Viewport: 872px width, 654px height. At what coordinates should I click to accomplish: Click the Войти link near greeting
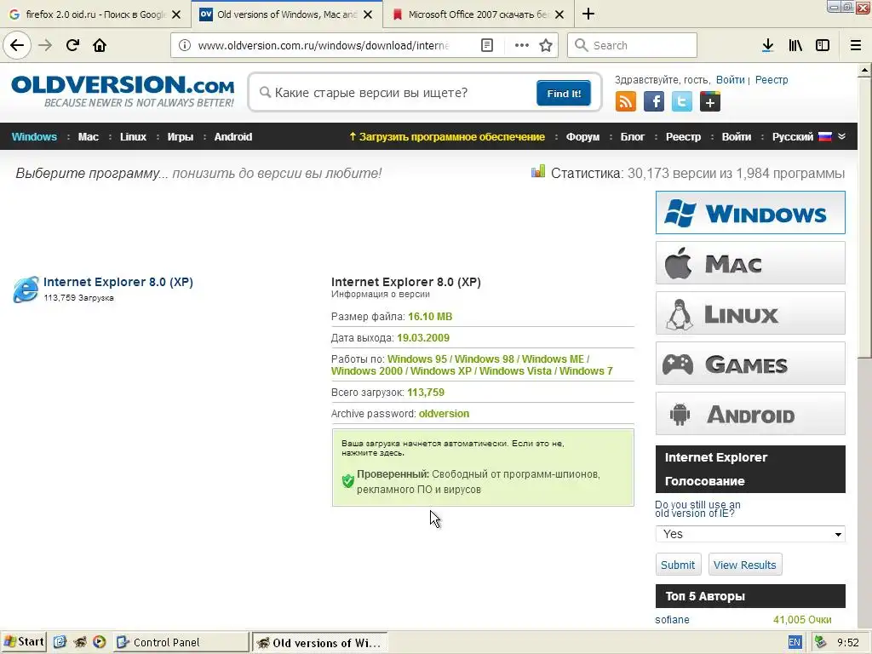pyautogui.click(x=730, y=79)
